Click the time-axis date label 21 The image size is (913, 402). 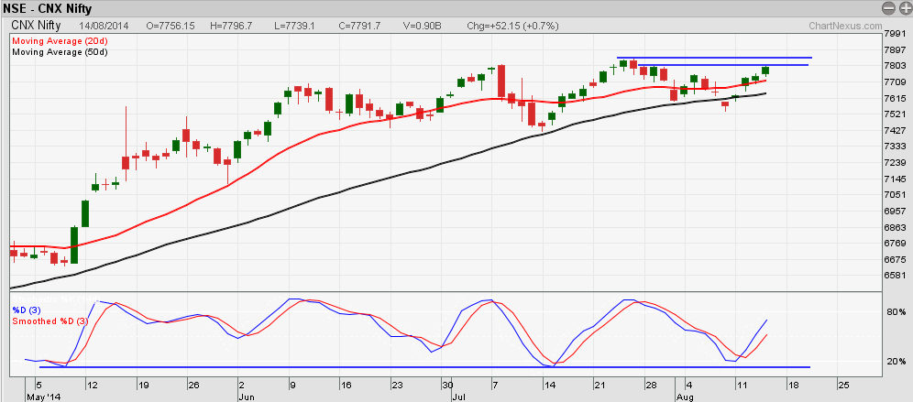[x=599, y=386]
